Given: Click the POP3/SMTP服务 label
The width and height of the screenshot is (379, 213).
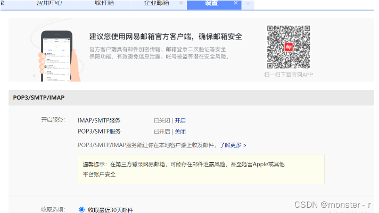Looking at the screenshot, I should click(99, 132).
